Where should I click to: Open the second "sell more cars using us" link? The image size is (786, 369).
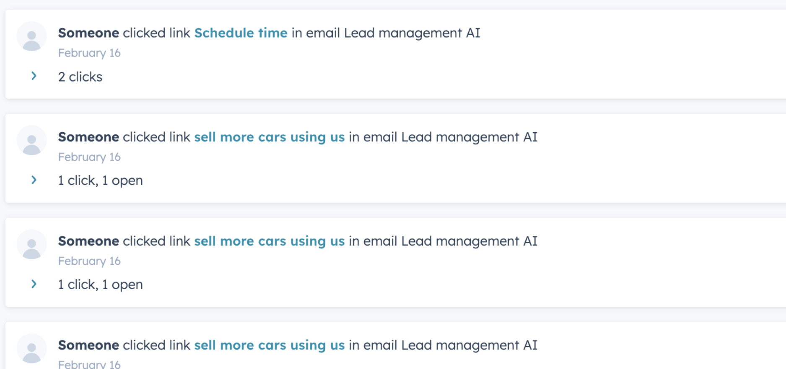[269, 241]
